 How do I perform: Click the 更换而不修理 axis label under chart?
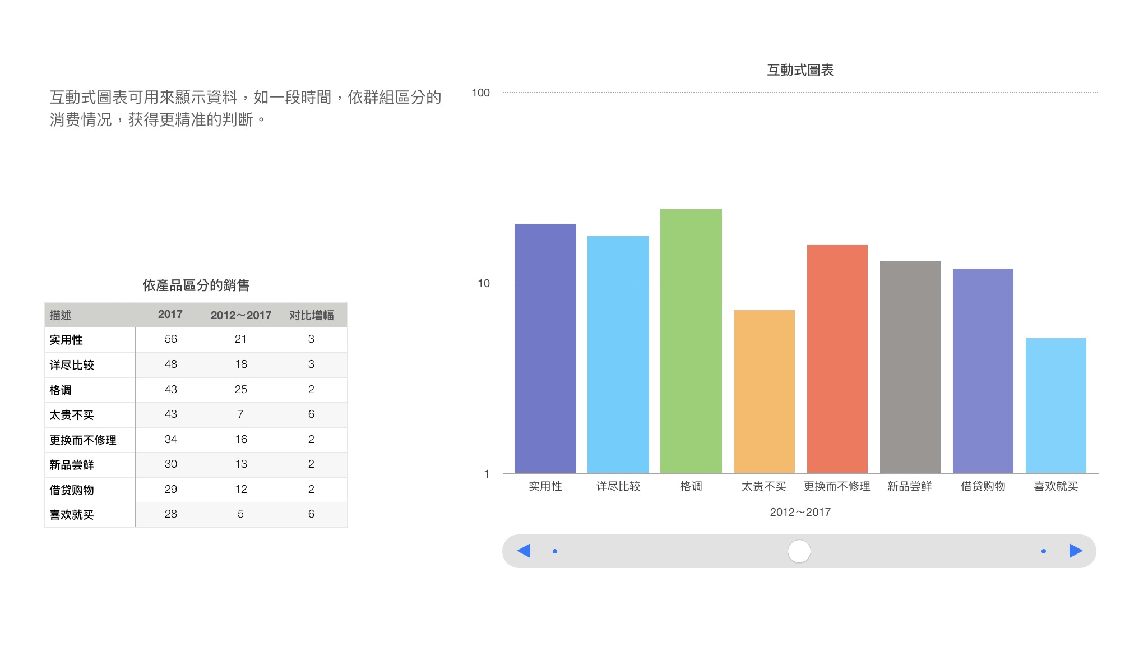click(x=837, y=486)
